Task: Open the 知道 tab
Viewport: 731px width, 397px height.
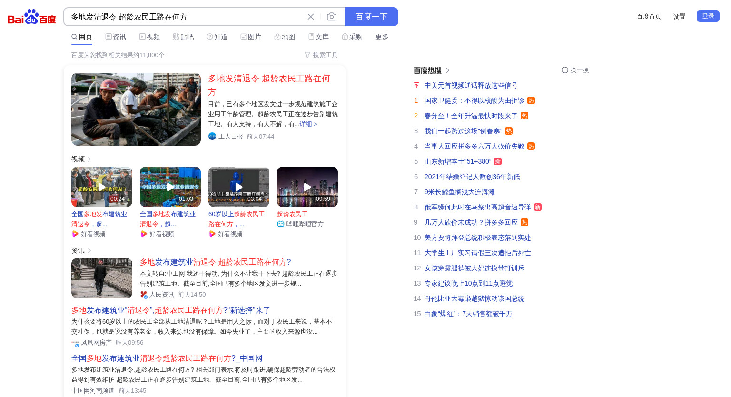Action: point(217,37)
